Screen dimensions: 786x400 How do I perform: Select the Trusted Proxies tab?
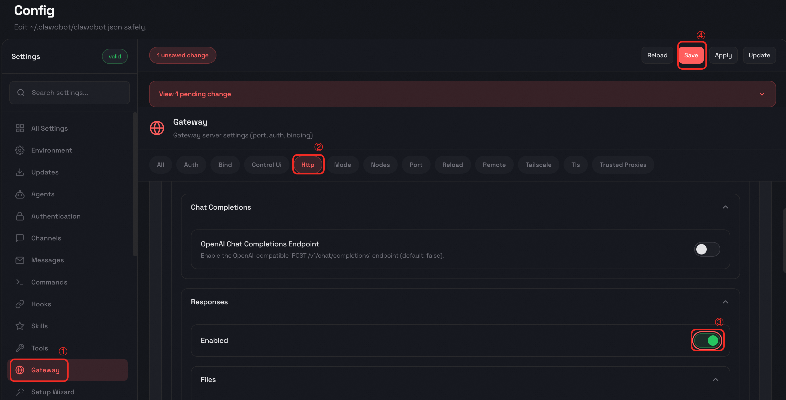point(622,165)
